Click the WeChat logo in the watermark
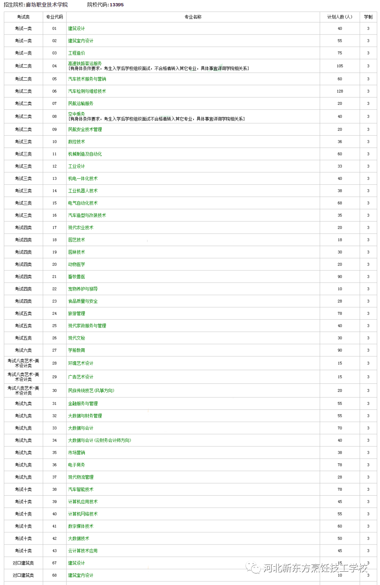 tap(253, 568)
